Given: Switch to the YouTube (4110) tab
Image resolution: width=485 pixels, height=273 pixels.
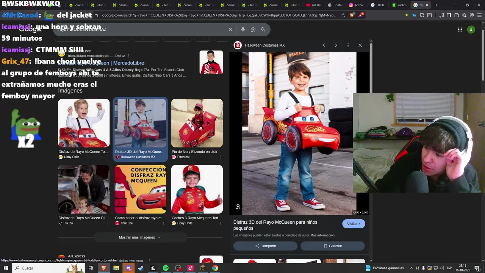Looking at the screenshot, I should 313,5.
